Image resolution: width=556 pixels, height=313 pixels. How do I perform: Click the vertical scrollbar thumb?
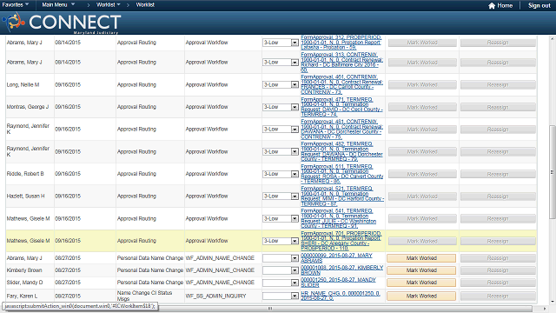click(553, 172)
